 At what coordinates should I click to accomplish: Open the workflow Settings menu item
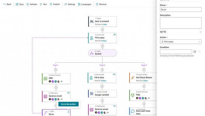tap(70, 4)
